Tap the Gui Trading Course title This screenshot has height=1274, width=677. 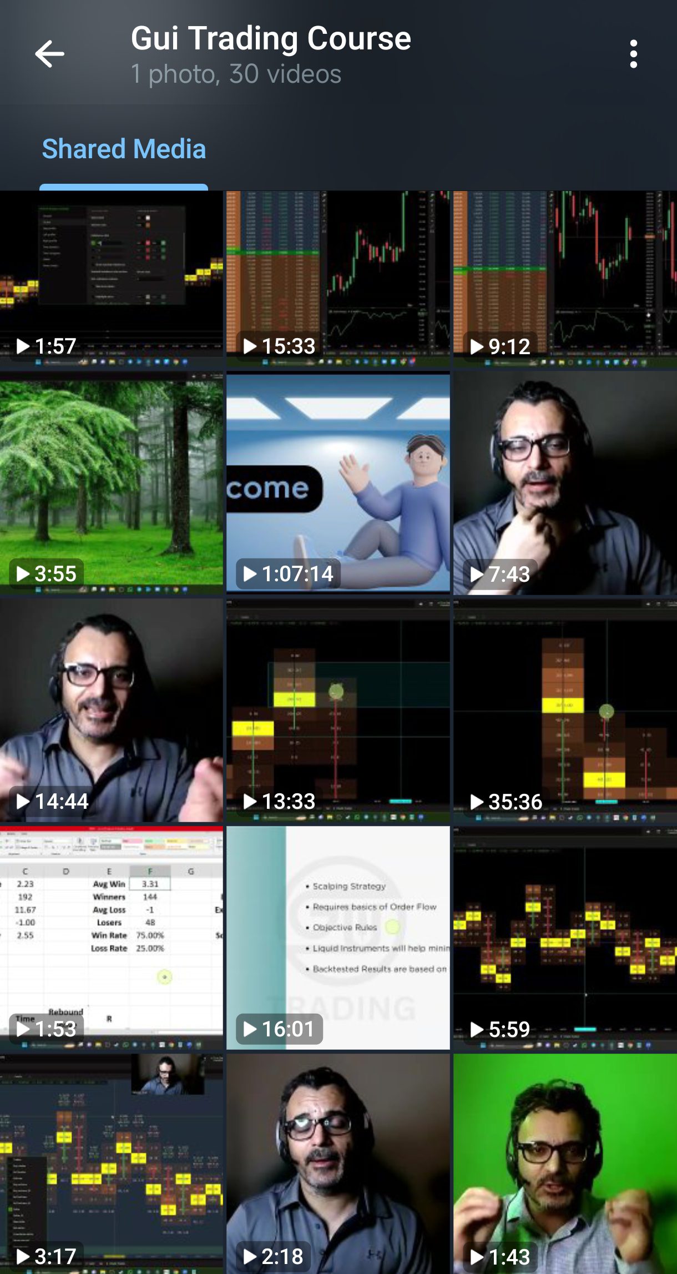coord(271,39)
